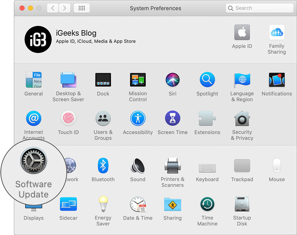Open the Bluetooth preference pane

tap(103, 166)
